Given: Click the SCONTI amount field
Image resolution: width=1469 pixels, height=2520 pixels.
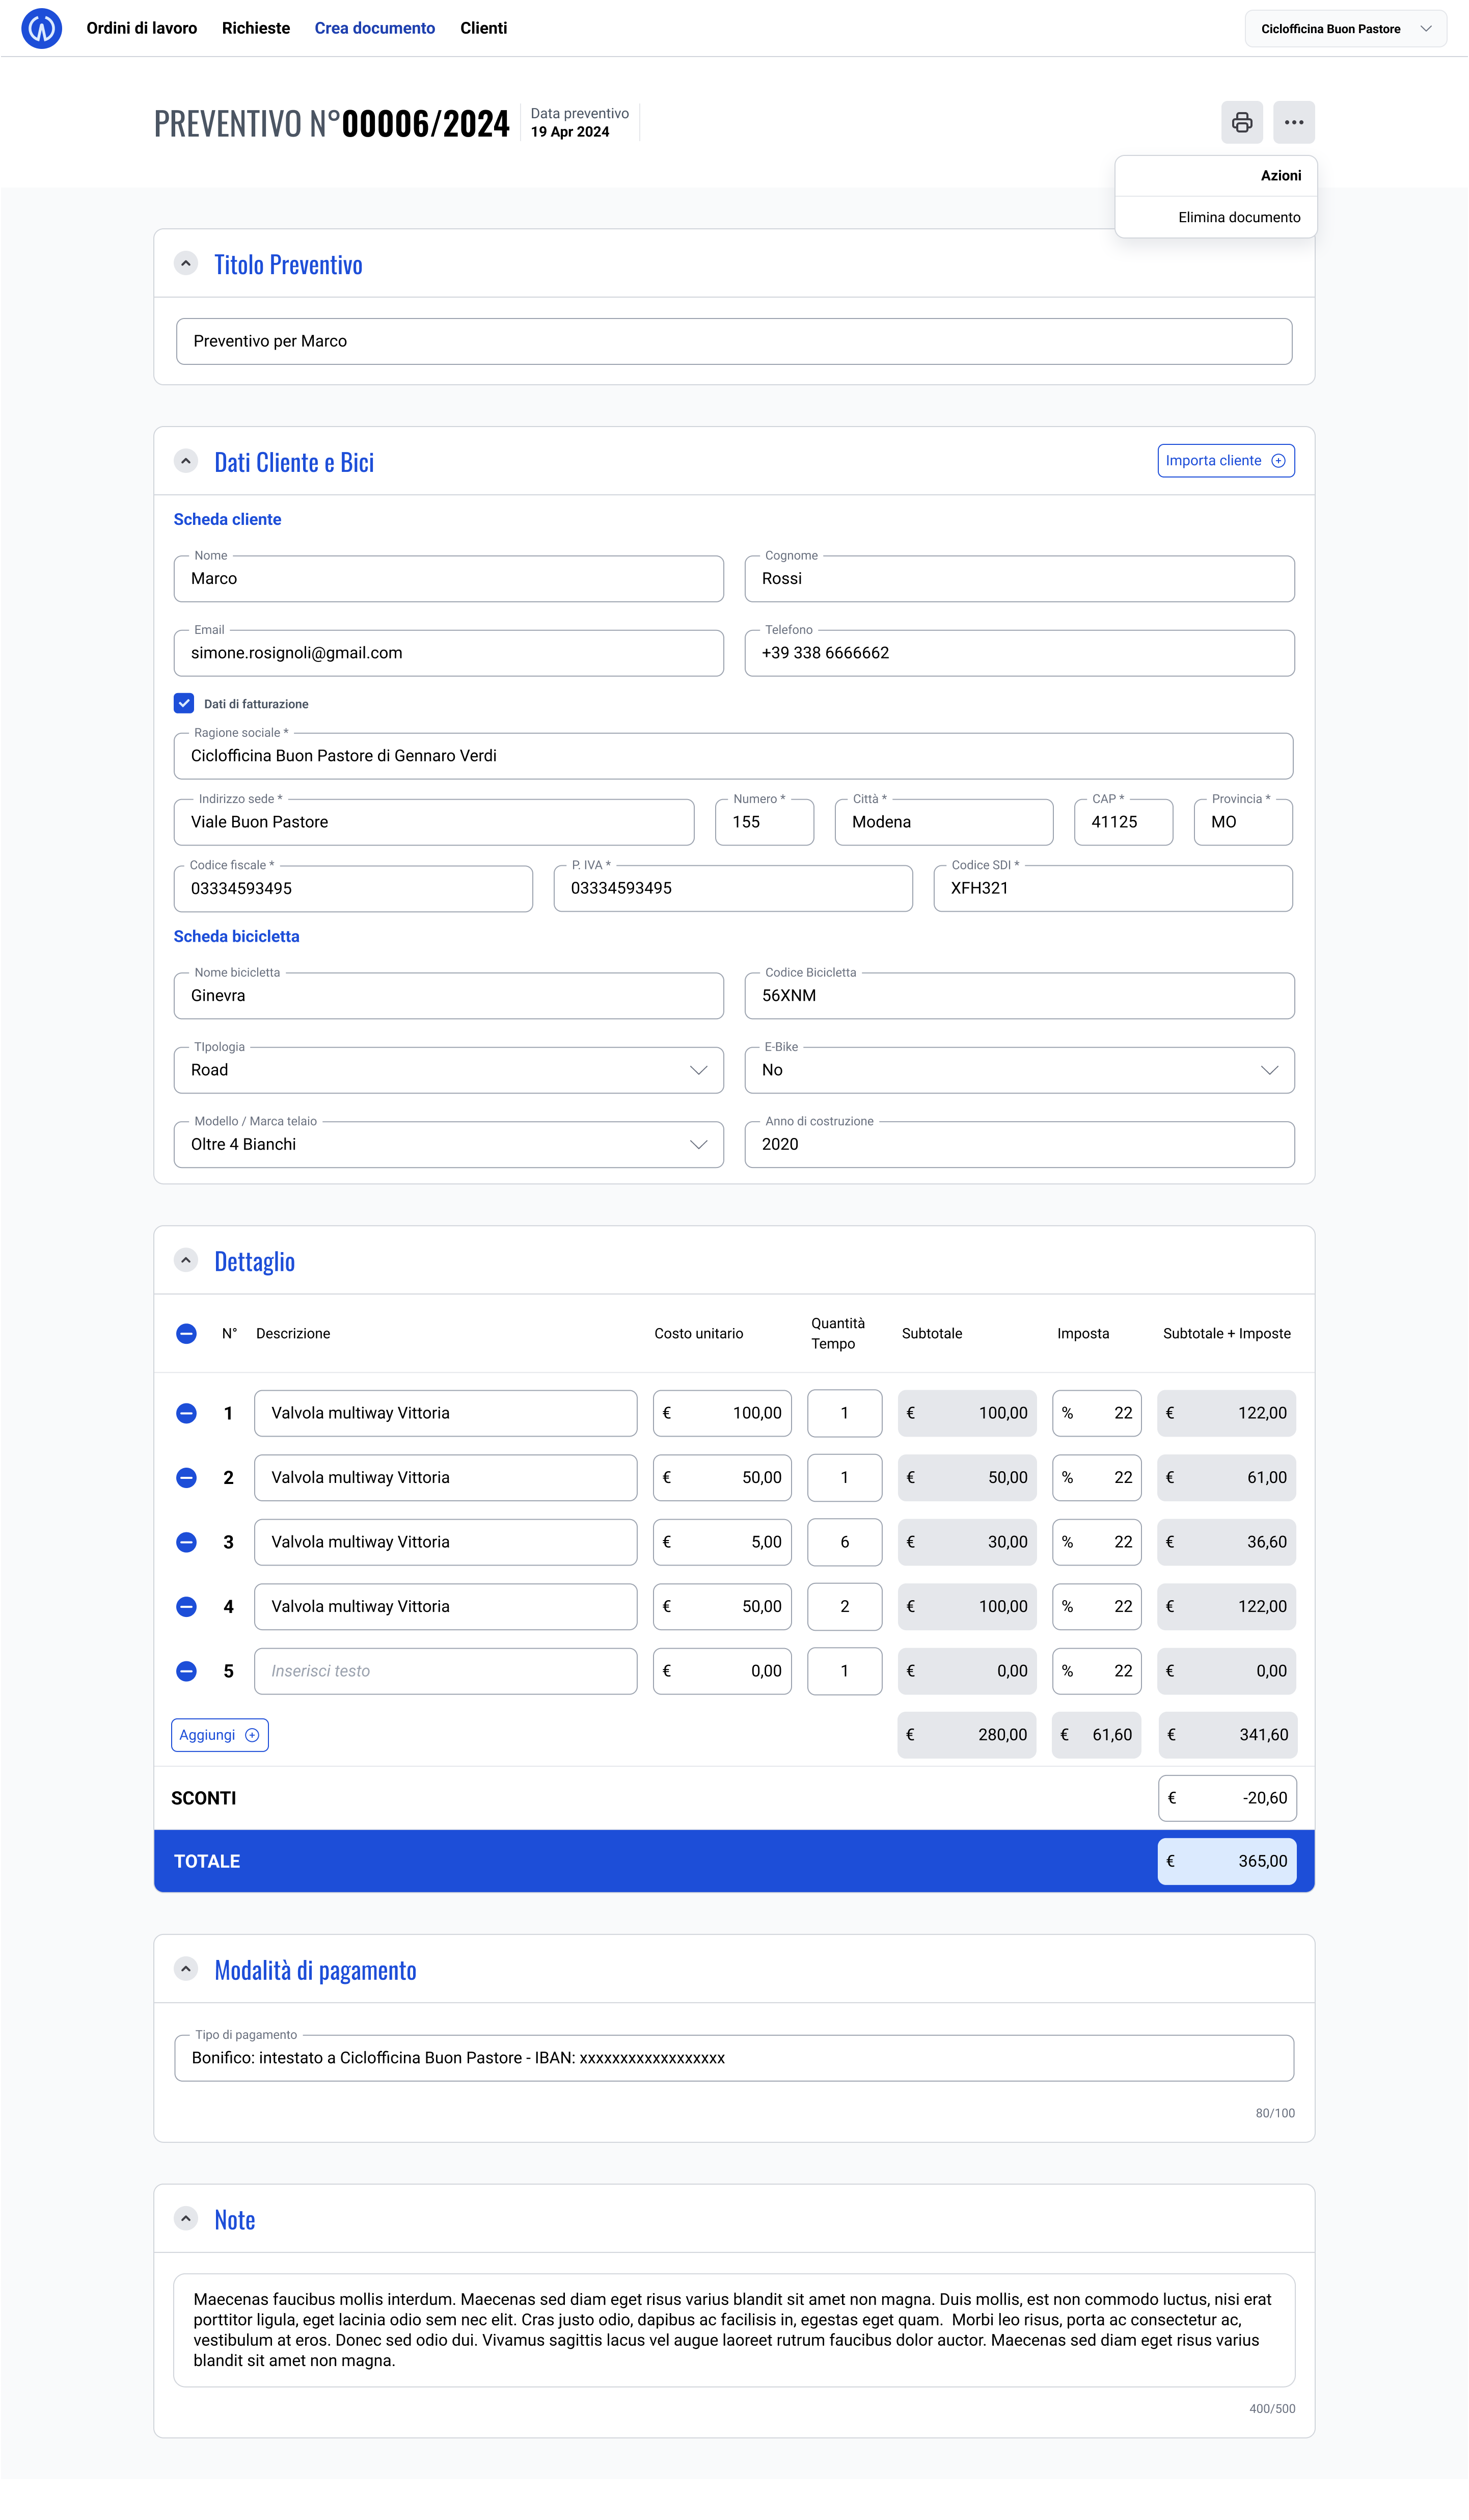Looking at the screenshot, I should (1226, 1798).
